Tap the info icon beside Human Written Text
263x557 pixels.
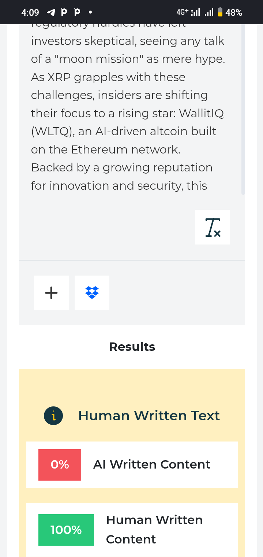click(x=53, y=416)
